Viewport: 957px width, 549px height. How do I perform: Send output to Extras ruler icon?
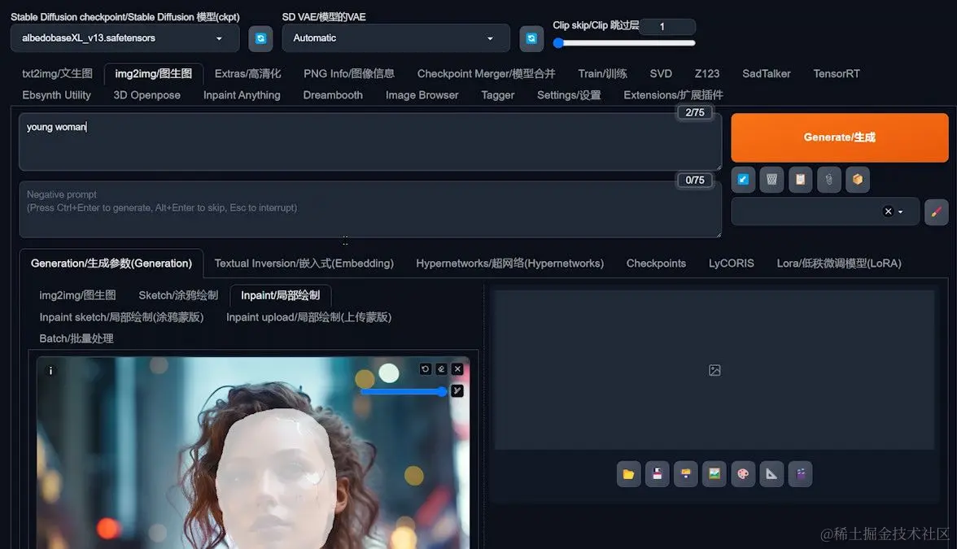(x=771, y=474)
